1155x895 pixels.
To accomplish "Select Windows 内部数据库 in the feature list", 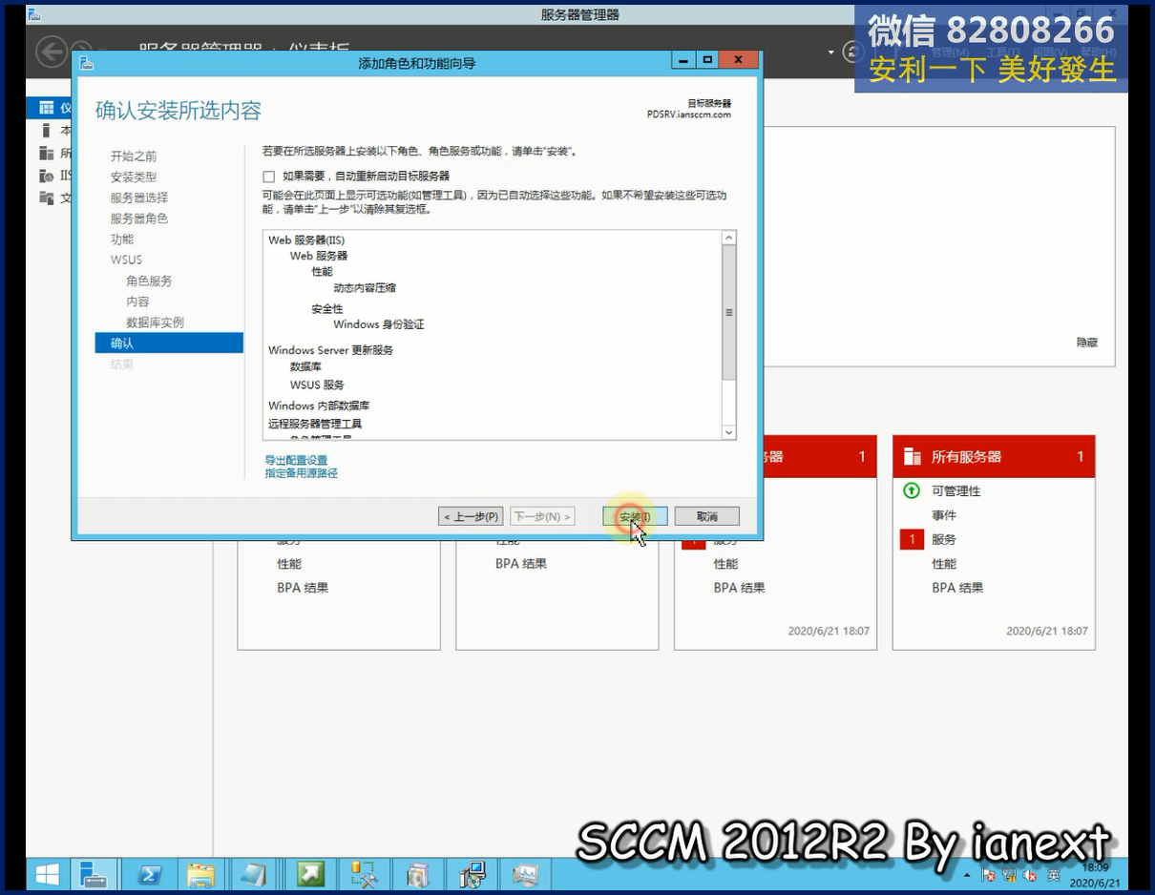I will [x=319, y=406].
